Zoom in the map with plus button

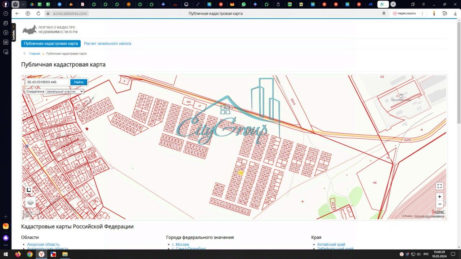(x=439, y=197)
